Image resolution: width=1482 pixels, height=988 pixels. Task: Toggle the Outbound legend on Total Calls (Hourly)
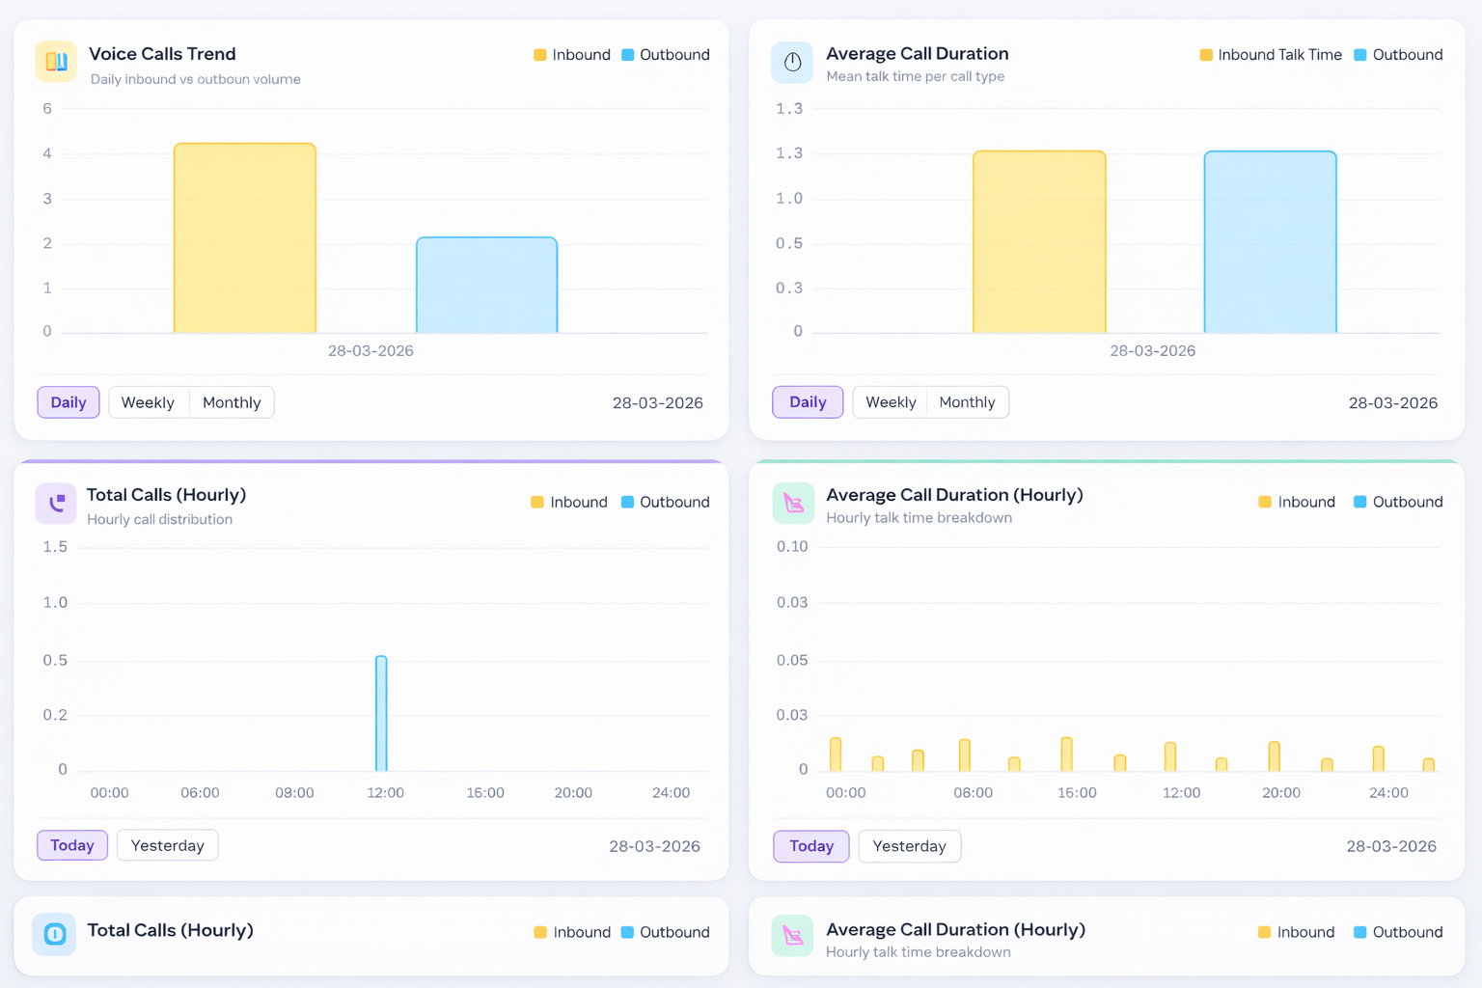665,502
